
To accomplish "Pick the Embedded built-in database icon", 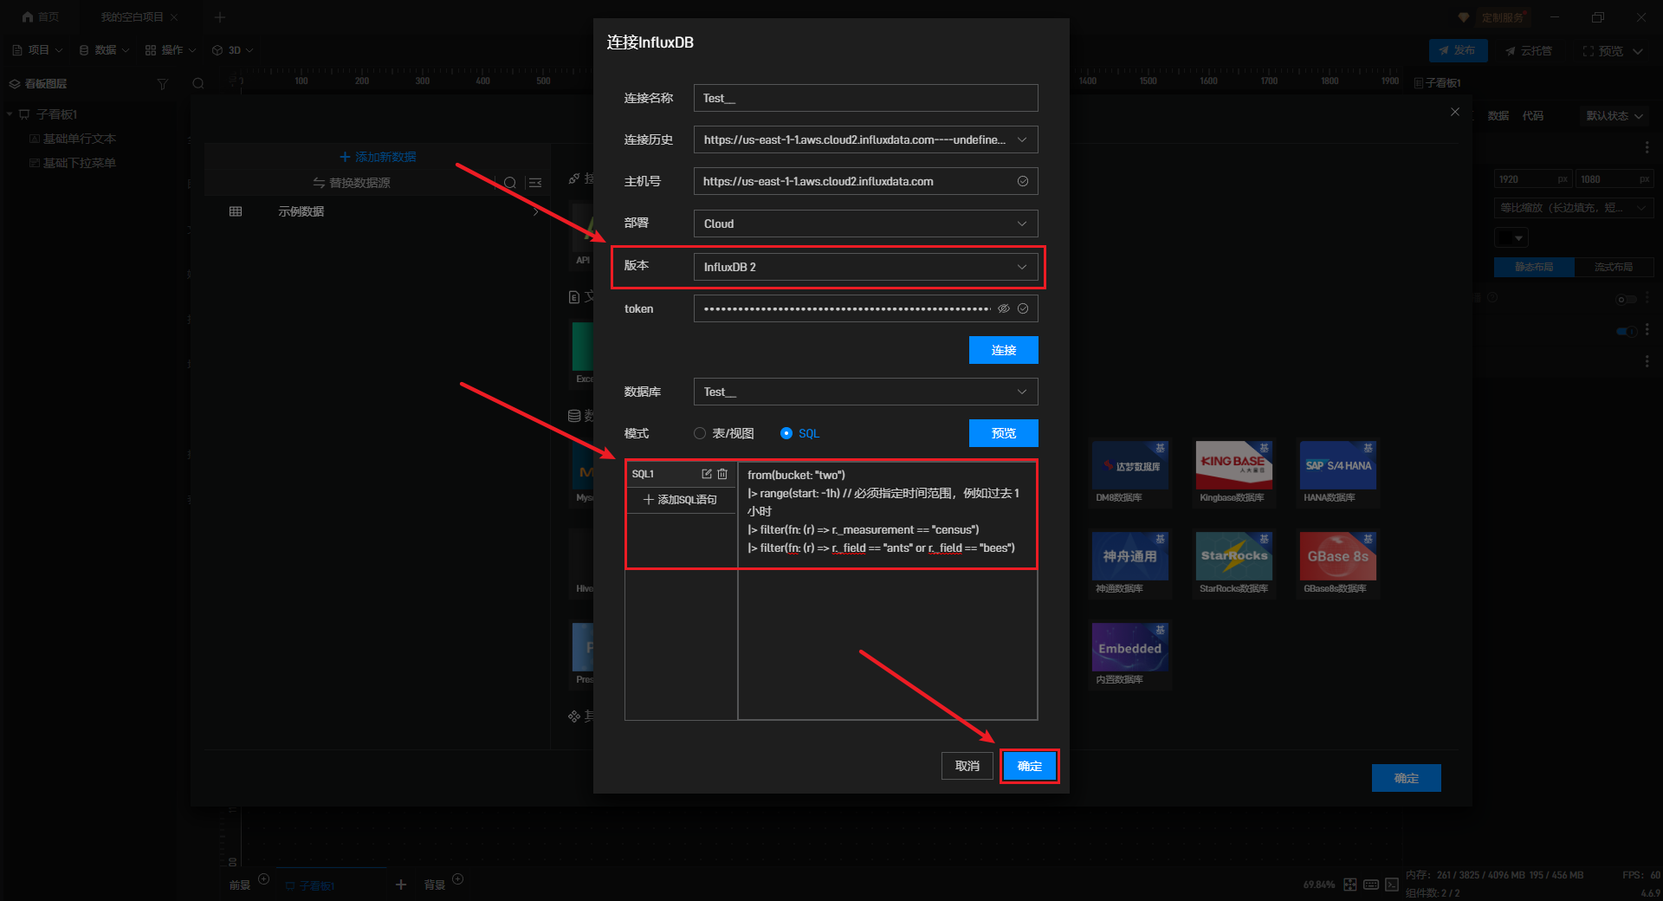I will coord(1129,647).
